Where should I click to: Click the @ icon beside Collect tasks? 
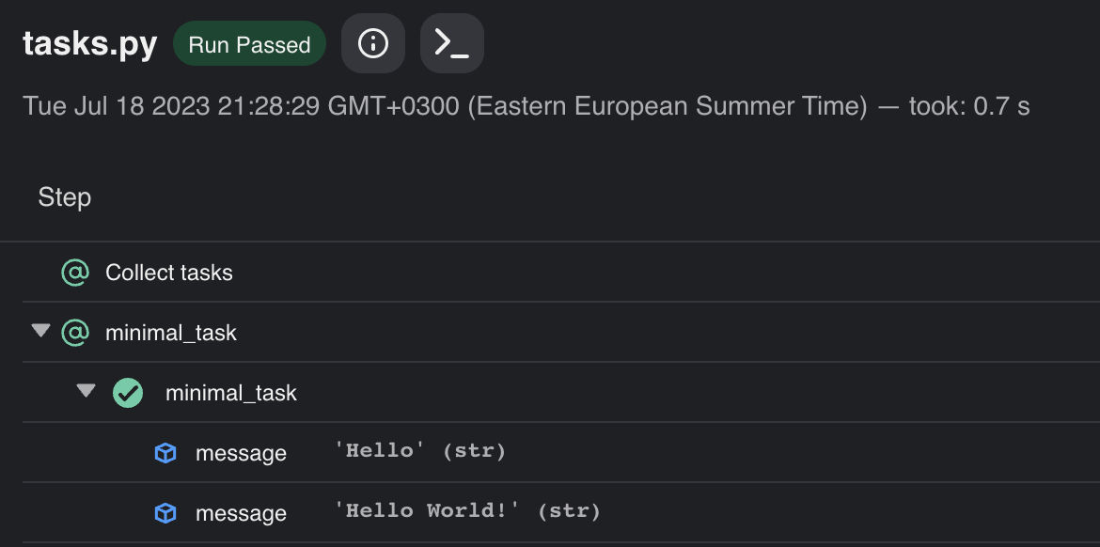point(75,273)
